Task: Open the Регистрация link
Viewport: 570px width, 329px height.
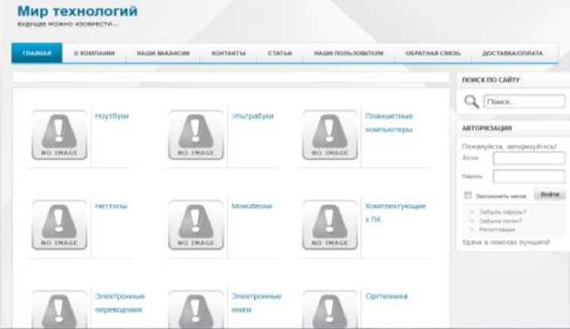Action: [497, 229]
